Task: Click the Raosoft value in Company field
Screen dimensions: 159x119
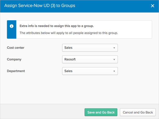Action: coord(70,59)
